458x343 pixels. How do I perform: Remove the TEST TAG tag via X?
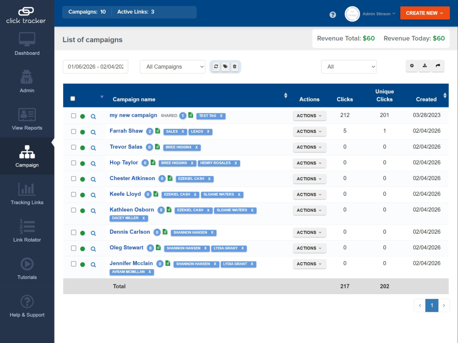(221, 116)
